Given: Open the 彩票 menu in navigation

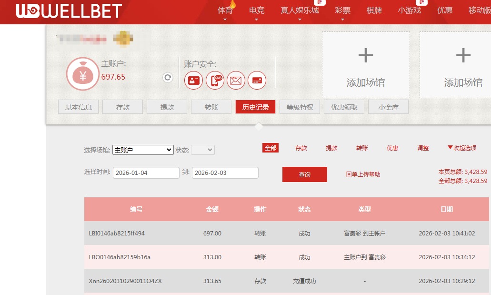Looking at the screenshot, I should (342, 10).
